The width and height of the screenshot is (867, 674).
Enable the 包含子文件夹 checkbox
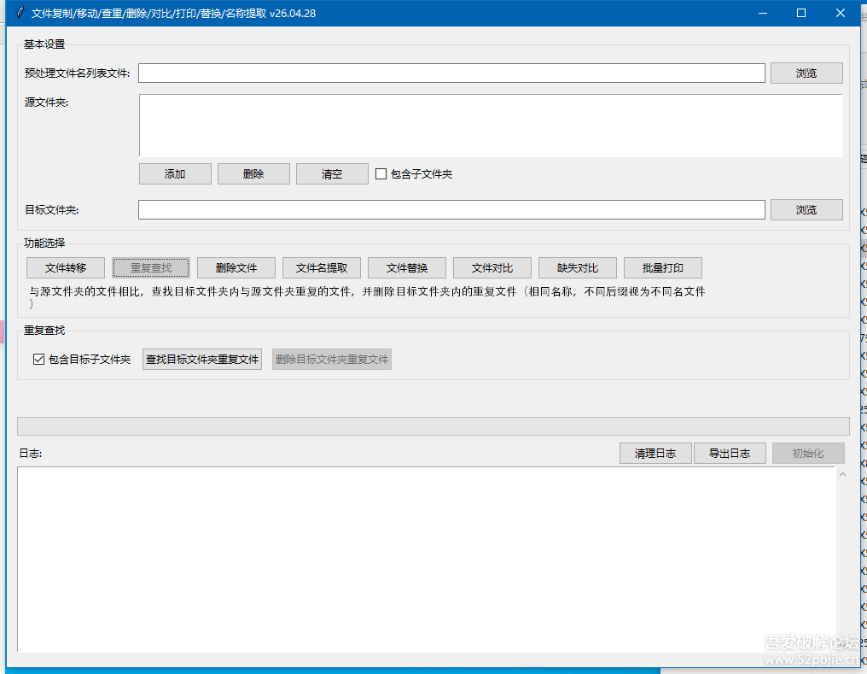pyautogui.click(x=381, y=173)
